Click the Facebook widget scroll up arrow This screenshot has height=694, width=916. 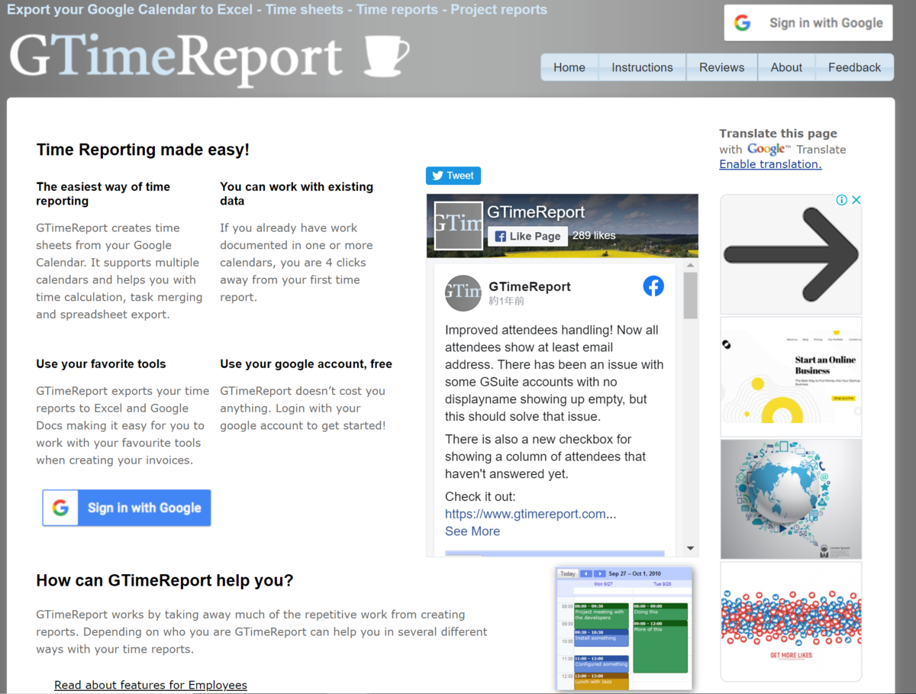tap(691, 266)
